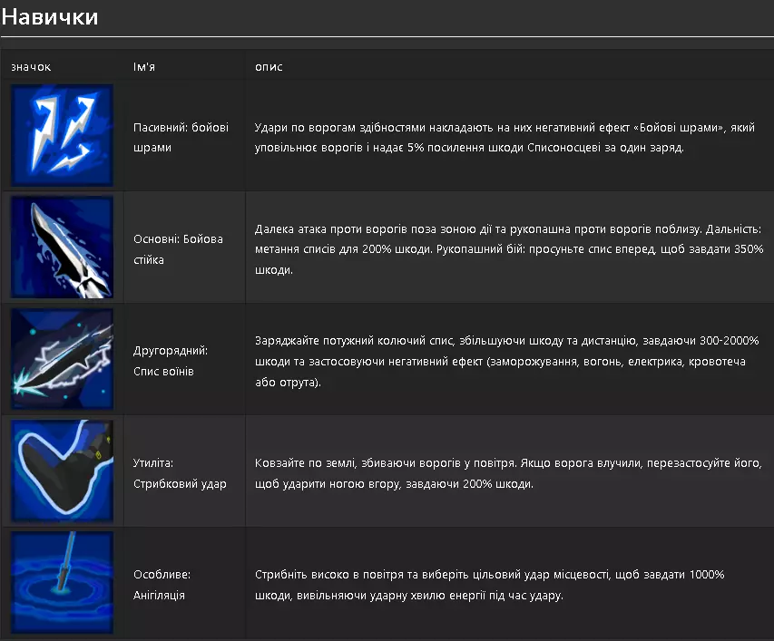Select the name 'Особливе: Анігіляція'
This screenshot has height=641, width=774.
click(162, 585)
